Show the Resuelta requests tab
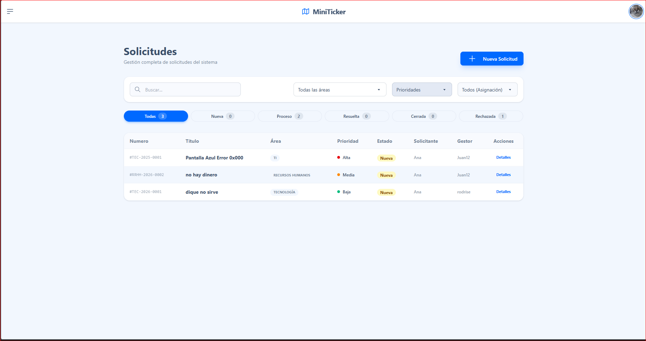 [357, 116]
